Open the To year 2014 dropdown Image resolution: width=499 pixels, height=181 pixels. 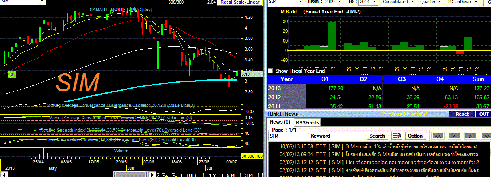point(374,2)
